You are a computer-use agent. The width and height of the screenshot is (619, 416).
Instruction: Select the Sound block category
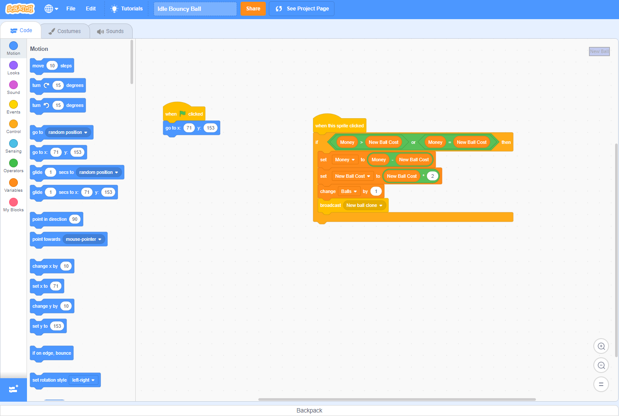13,87
